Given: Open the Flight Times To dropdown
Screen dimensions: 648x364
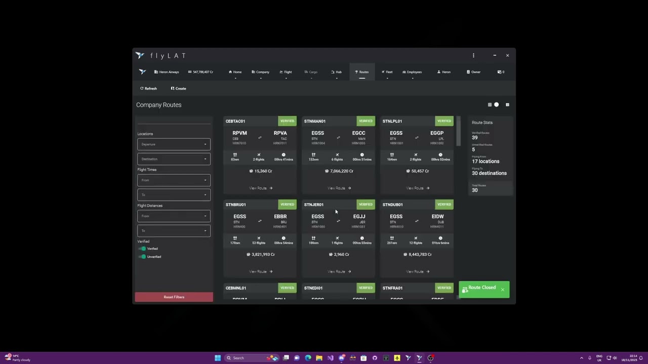Looking at the screenshot, I should 174,195.
